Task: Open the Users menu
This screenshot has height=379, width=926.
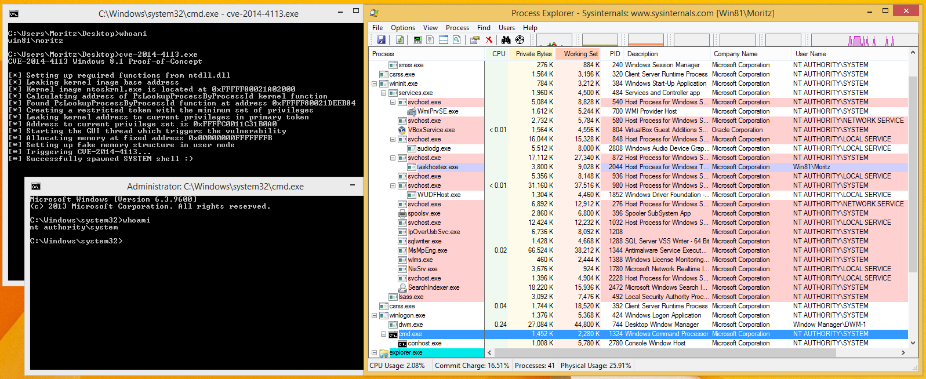Action: (x=507, y=27)
